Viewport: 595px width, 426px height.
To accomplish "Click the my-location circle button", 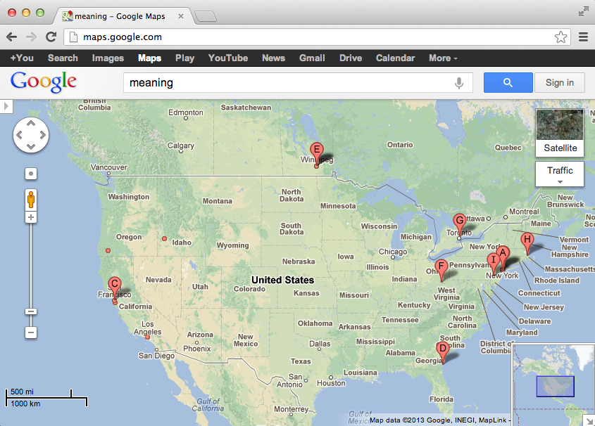I will tap(31, 174).
